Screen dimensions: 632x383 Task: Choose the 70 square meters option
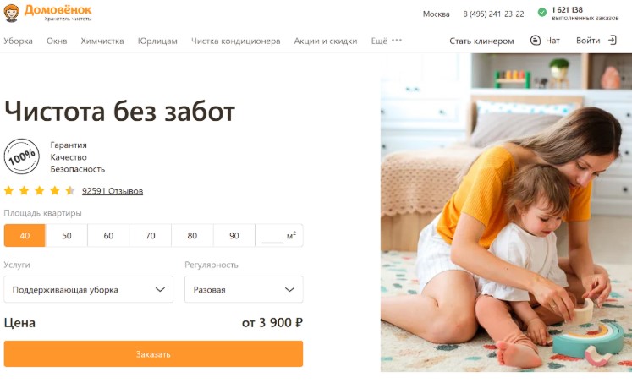point(151,236)
